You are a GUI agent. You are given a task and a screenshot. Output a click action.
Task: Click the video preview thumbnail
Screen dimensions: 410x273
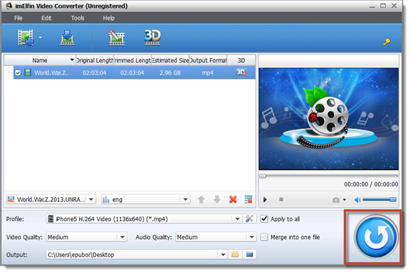coord(329,119)
